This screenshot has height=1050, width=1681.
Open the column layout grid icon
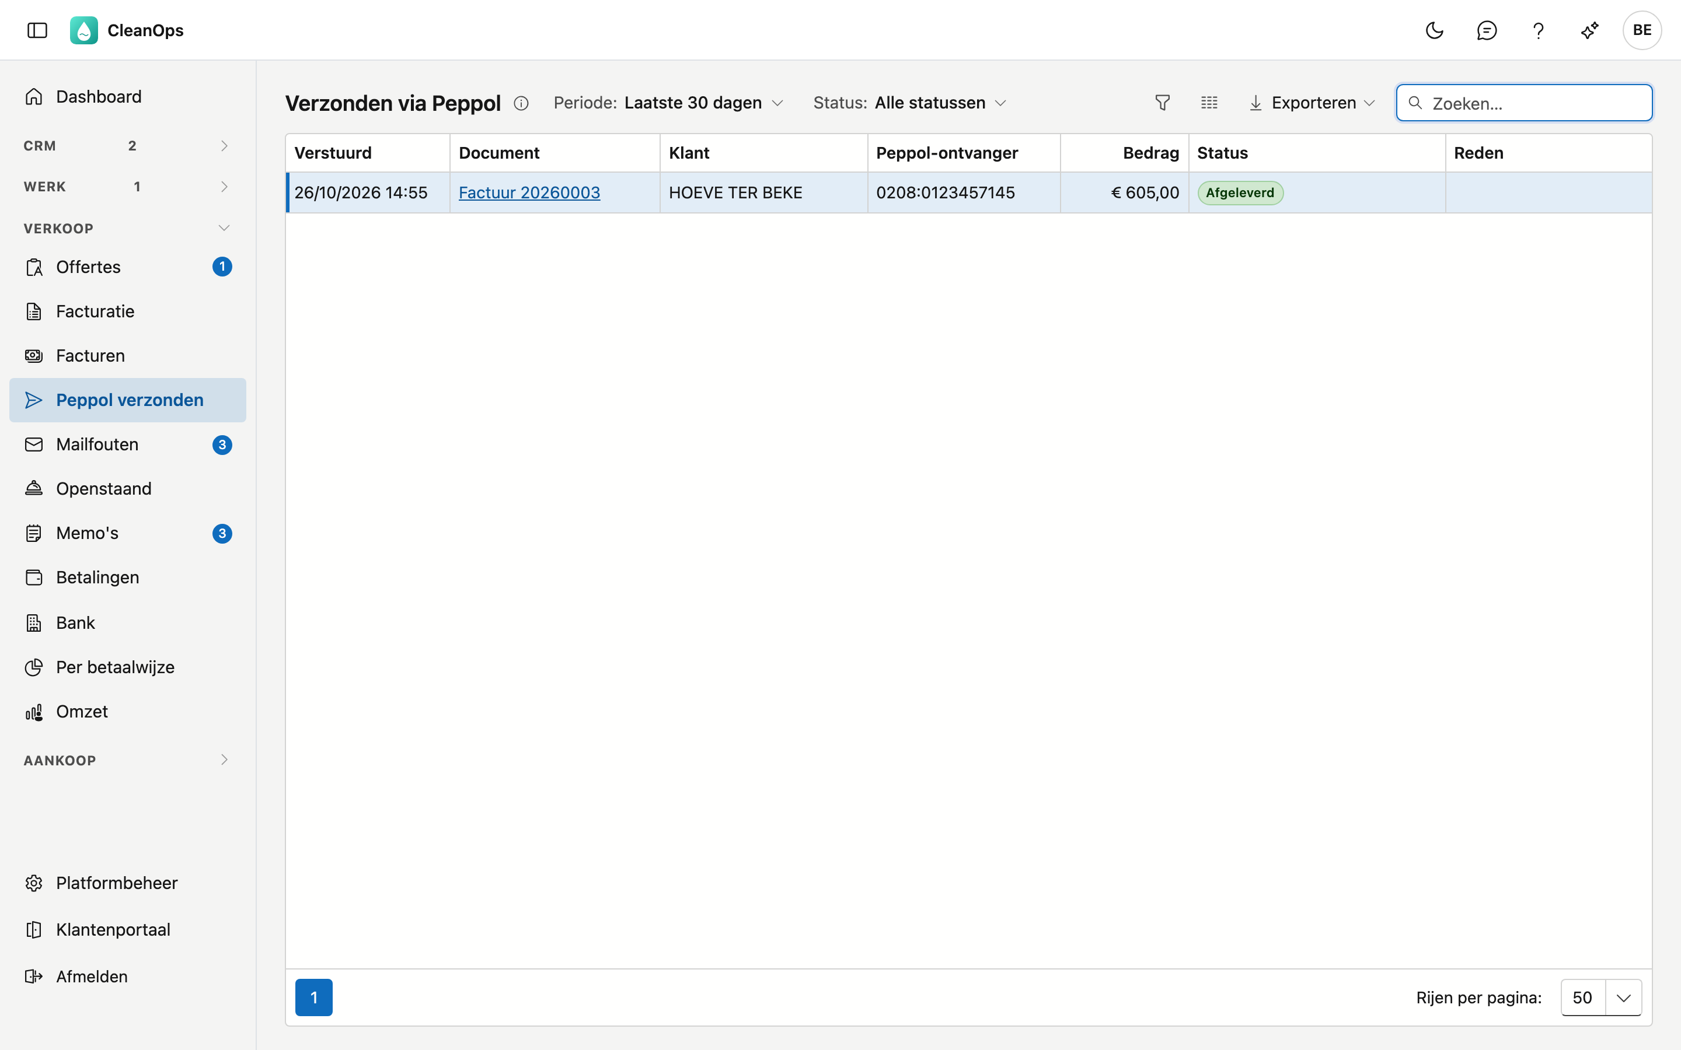click(x=1209, y=103)
